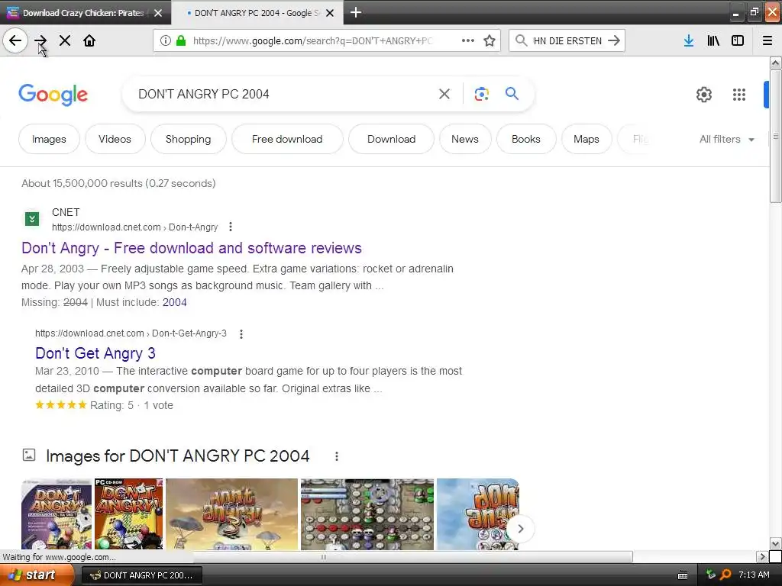The height and width of the screenshot is (586, 782).
Task: Click Must include 2004 link
Action: pyautogui.click(x=175, y=302)
